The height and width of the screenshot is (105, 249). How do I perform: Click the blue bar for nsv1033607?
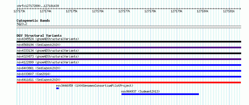coord(129,77)
